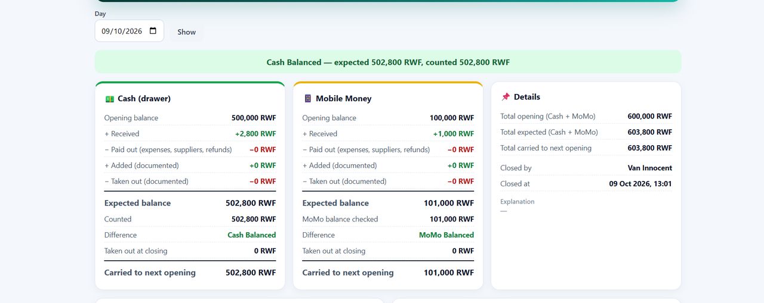This screenshot has width=764, height=303.
Task: Click Total carried to next opening label
Action: click(546, 148)
